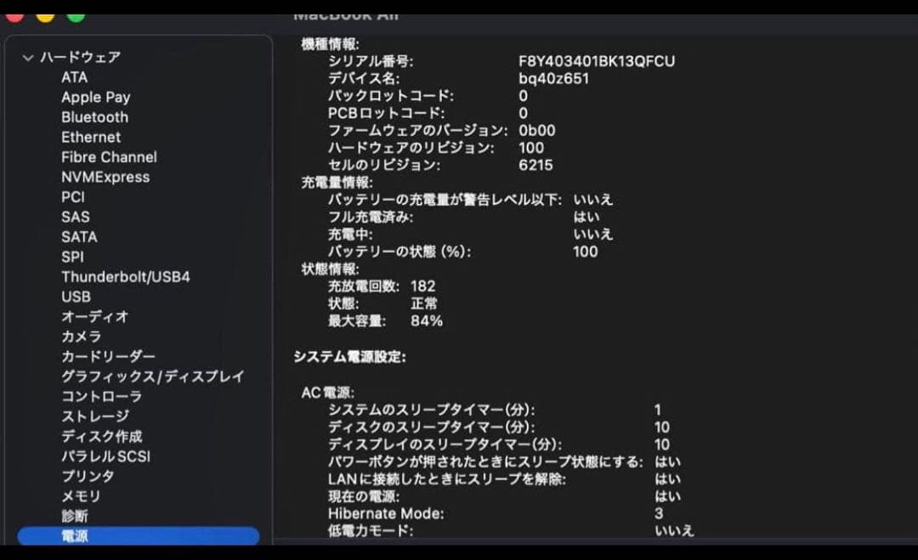
Task: Open the カメラ (Camera) section
Action: click(80, 337)
